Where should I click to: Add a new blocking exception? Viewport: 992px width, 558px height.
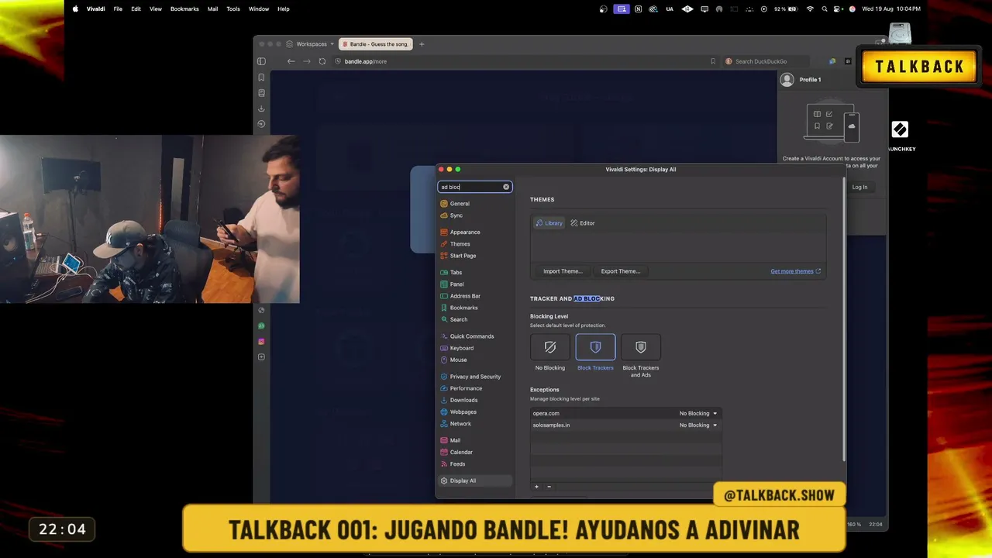[536, 487]
